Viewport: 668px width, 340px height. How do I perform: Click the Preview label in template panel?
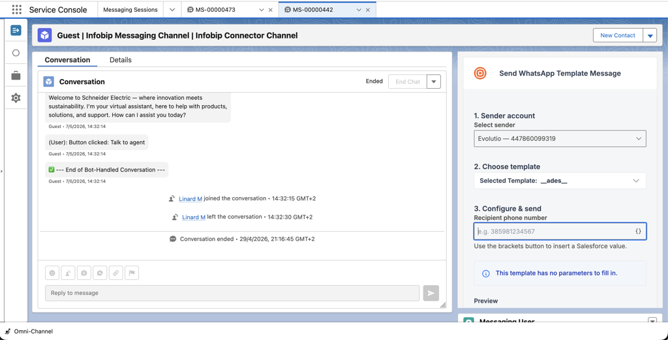[485, 301]
